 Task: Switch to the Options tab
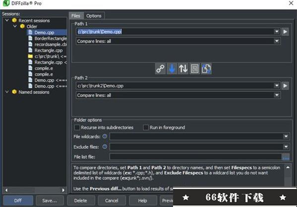coord(94,16)
